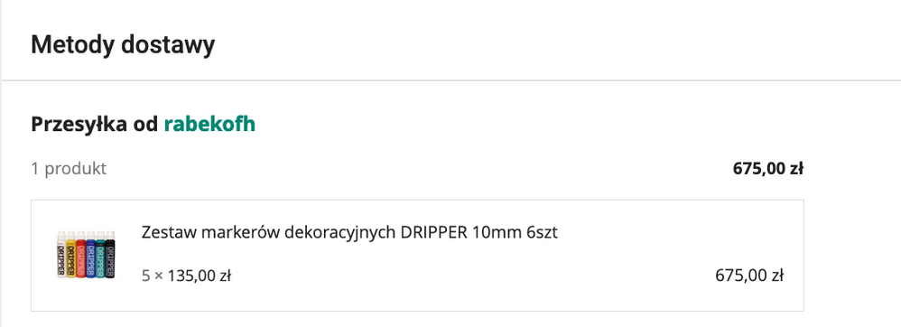The height and width of the screenshot is (327, 901).
Task: Click the product line price 675,00 zł
Action: point(749,276)
